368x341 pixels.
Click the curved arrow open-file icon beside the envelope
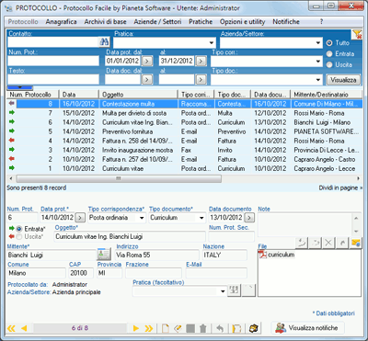tap(342, 243)
